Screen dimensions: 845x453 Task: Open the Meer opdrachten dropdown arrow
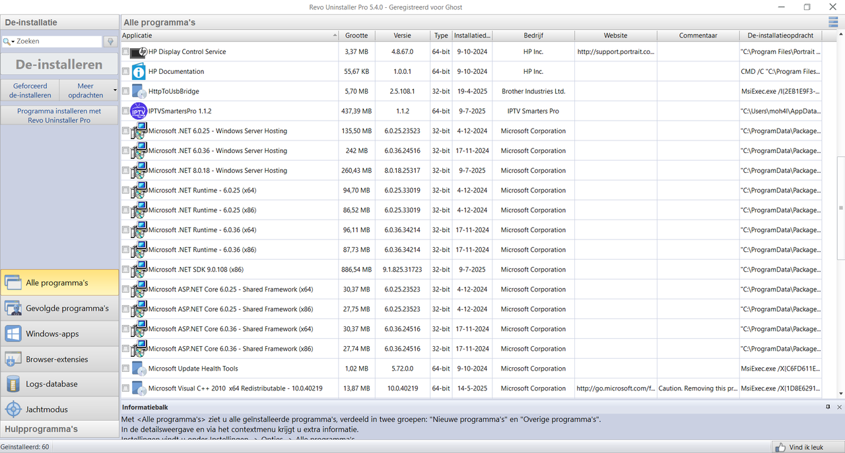point(115,90)
